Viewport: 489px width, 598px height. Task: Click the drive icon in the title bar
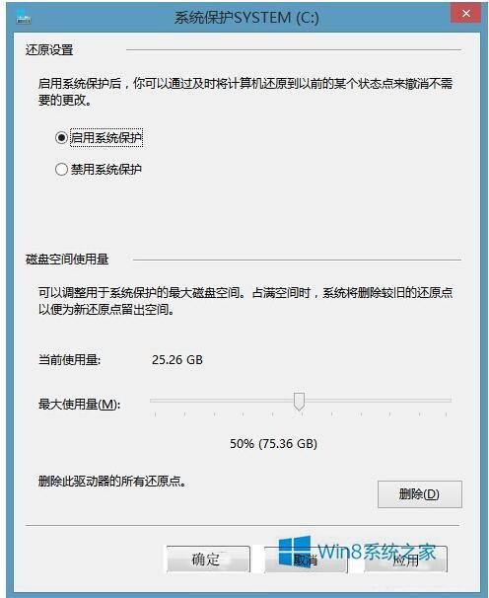(x=24, y=17)
